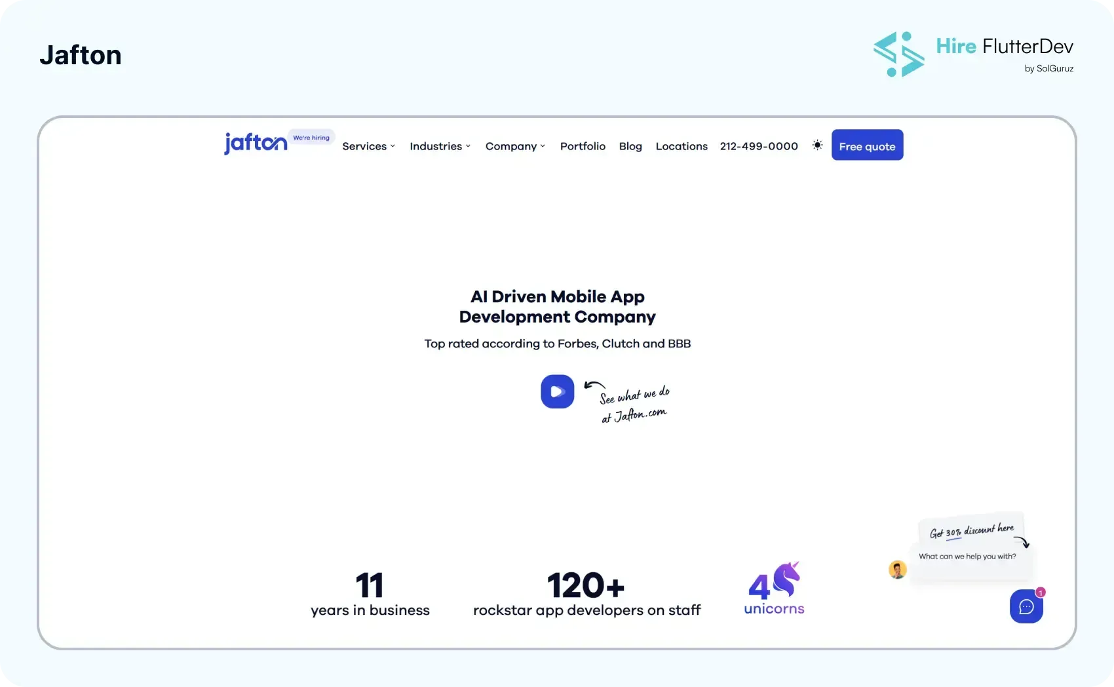The width and height of the screenshot is (1114, 687).
Task: Click the 11 years in business stat
Action: pyautogui.click(x=370, y=595)
